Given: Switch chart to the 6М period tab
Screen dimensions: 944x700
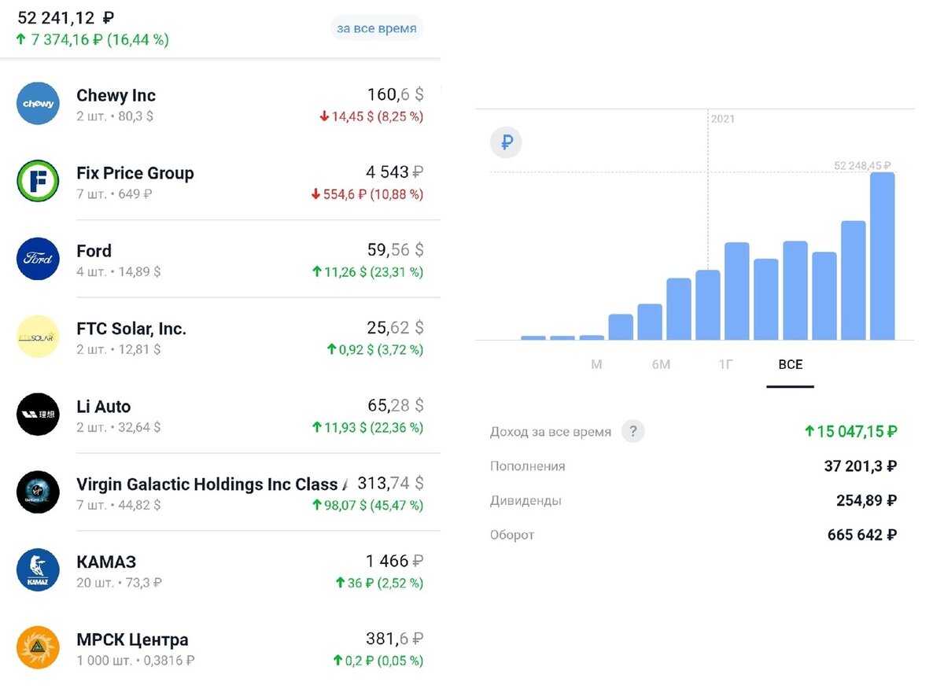Looking at the screenshot, I should coord(661,365).
